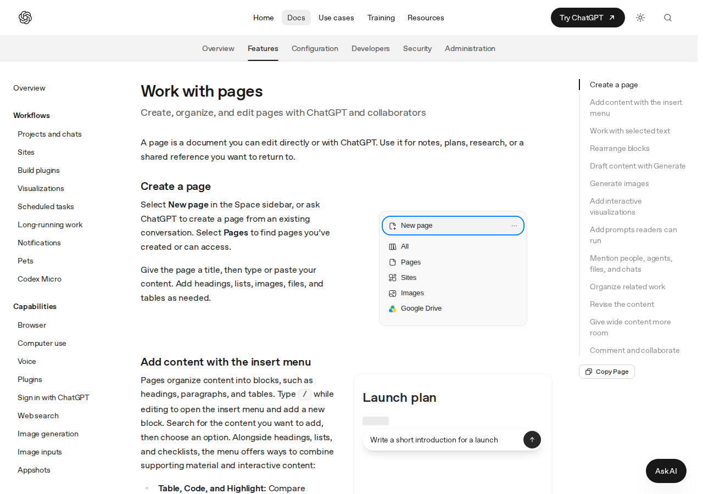
Task: Open search with the magnifier icon
Action: [x=668, y=18]
